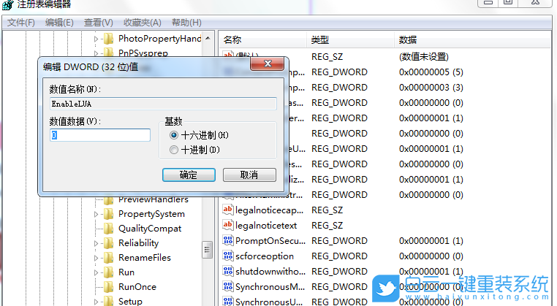Expand the Reliability tree node
The image size is (557, 306).
tap(96, 243)
